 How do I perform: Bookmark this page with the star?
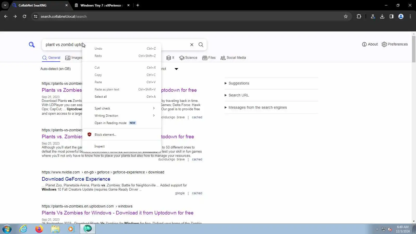click(346, 16)
